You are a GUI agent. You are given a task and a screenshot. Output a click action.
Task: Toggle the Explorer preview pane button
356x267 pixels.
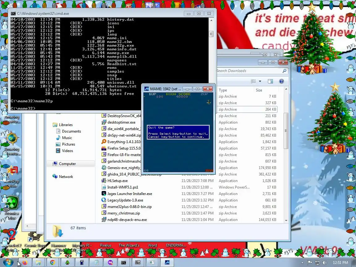click(x=270, y=81)
